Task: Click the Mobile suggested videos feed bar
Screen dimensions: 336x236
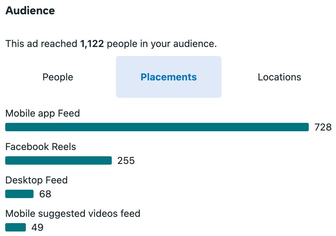Action: point(16,227)
